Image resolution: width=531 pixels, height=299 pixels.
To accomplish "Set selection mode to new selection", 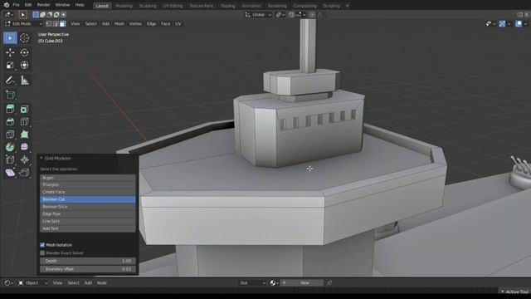I will coord(36,15).
